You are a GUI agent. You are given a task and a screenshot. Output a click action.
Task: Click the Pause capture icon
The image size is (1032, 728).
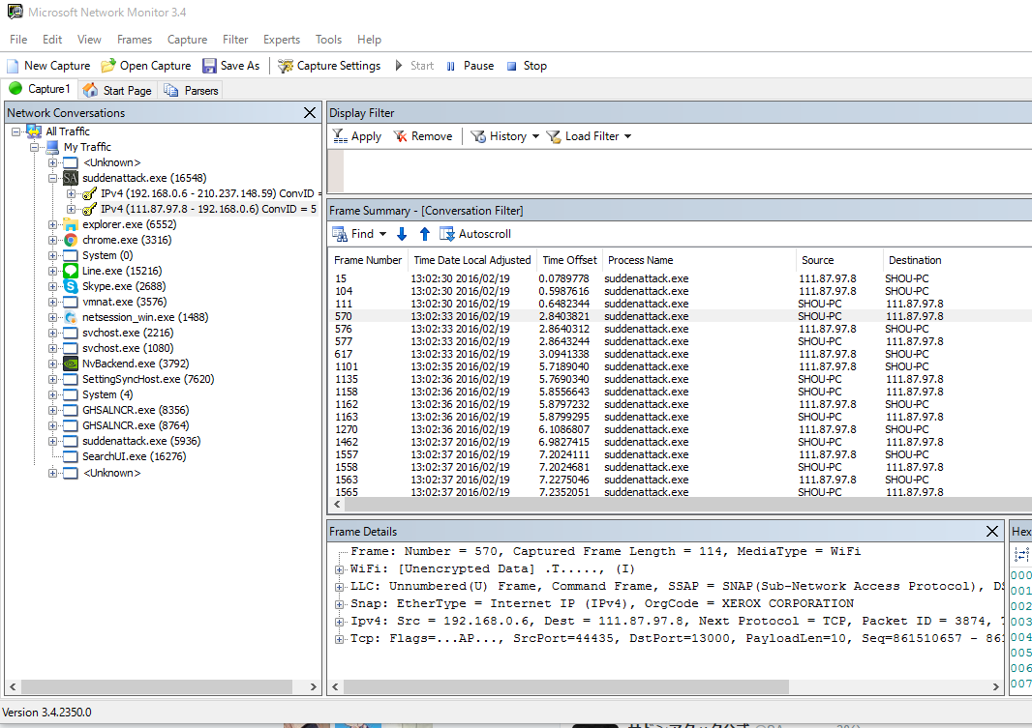[x=451, y=66]
